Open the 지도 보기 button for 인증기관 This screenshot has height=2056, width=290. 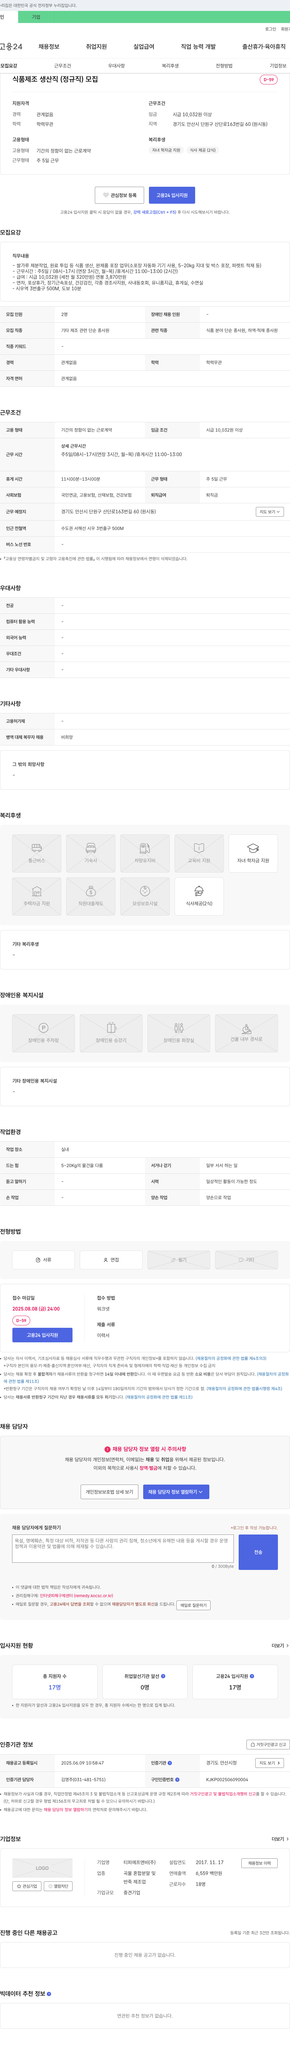269,1762
